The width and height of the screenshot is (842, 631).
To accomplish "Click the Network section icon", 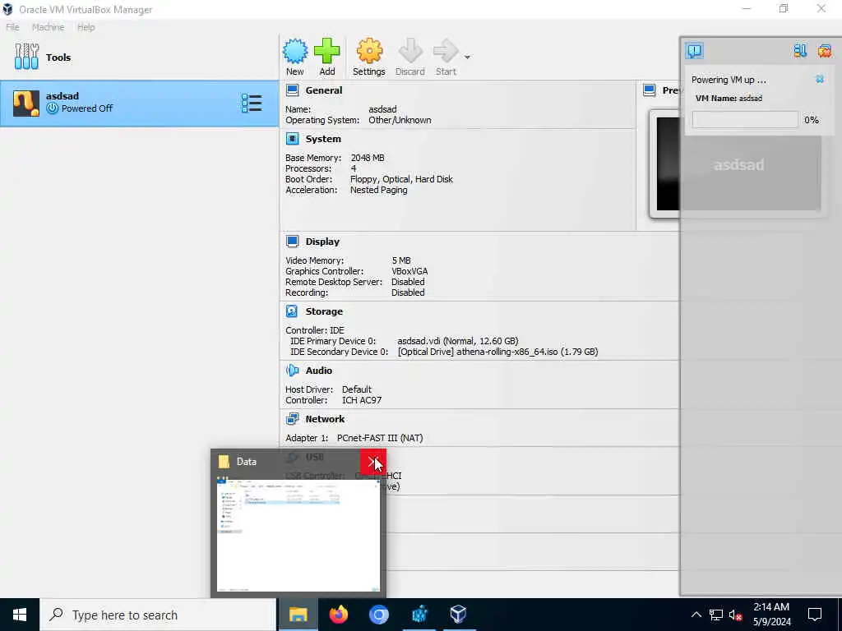I will (x=292, y=419).
